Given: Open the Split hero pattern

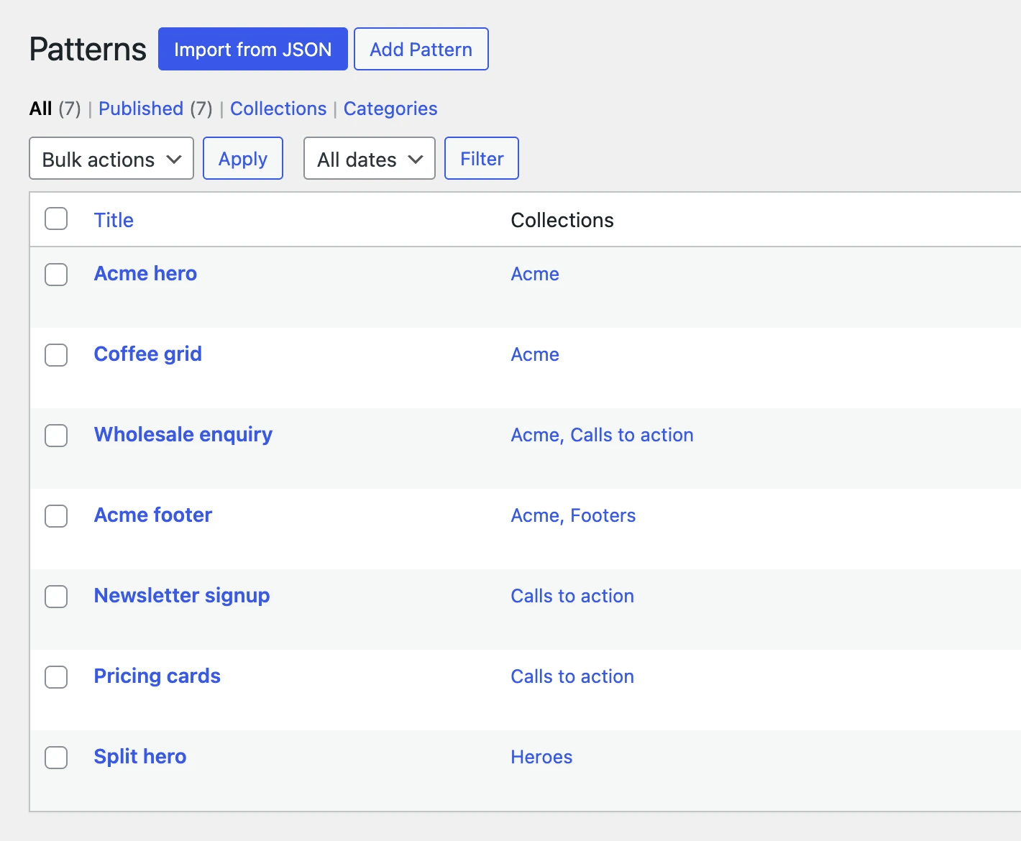Looking at the screenshot, I should (140, 757).
